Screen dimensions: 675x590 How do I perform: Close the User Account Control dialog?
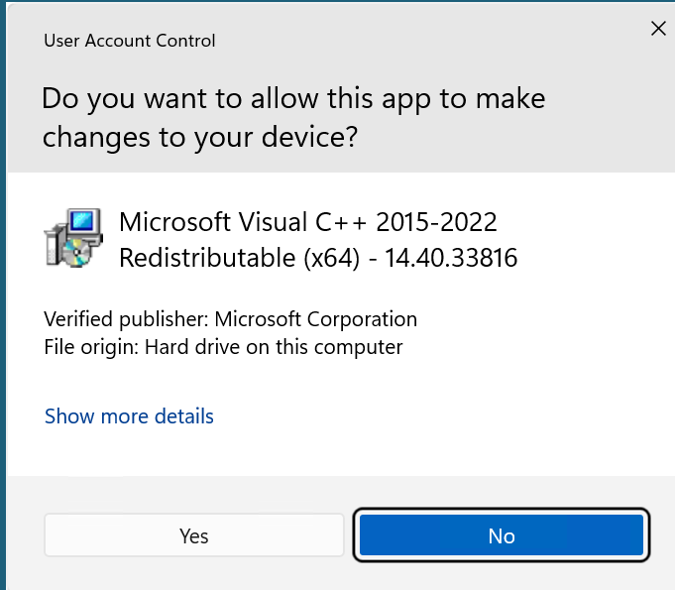pyautogui.click(x=658, y=29)
